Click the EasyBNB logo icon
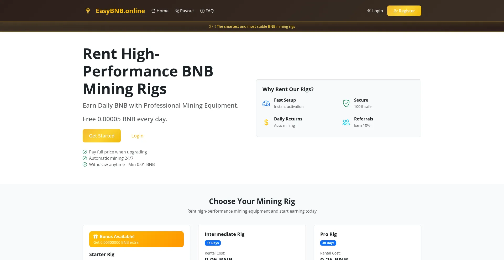Image resolution: width=504 pixels, height=260 pixels. coord(88,11)
